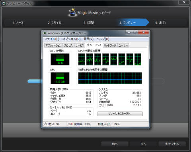
Task: Switch to the サービス tab
Action: click(x=80, y=45)
